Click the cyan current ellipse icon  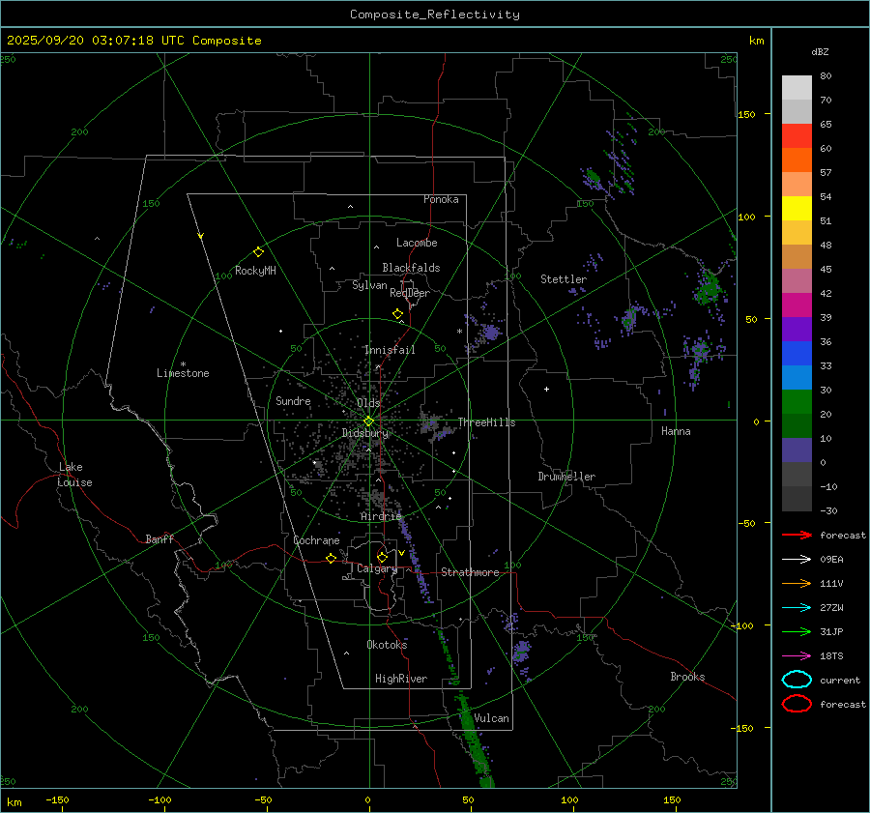pos(797,680)
